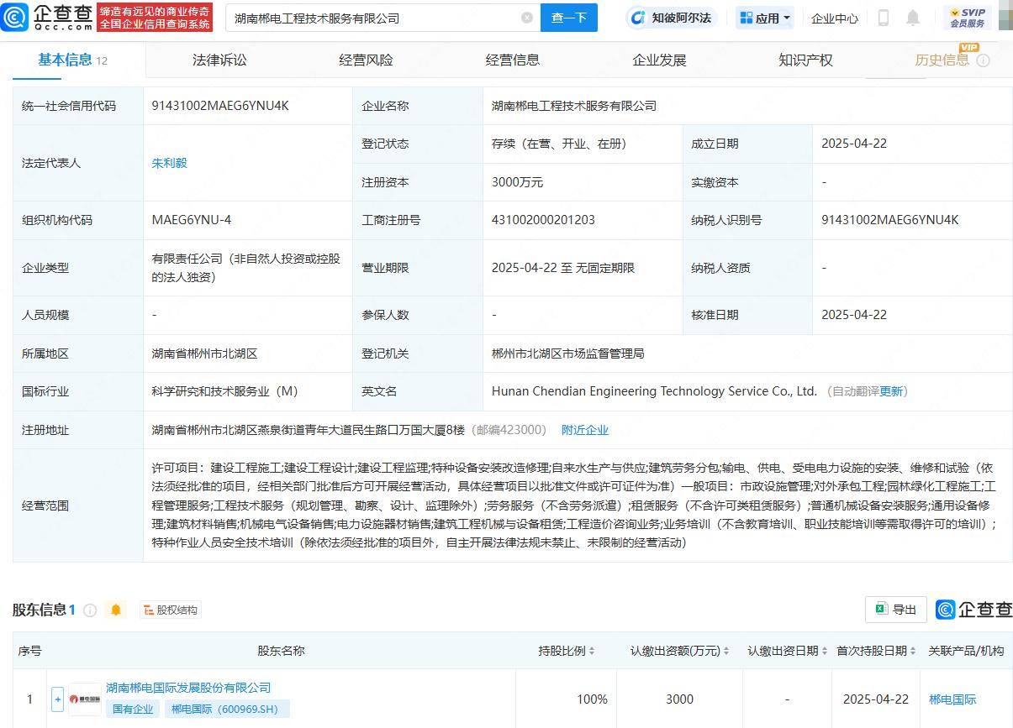
Task: Open legal representative 朱利毅 profile link
Action: [x=169, y=163]
